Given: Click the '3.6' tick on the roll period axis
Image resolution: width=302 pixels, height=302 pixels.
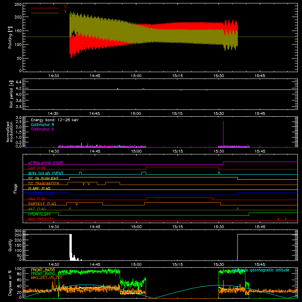Looking at the screenshot, I should pyautogui.click(x=18, y=106).
